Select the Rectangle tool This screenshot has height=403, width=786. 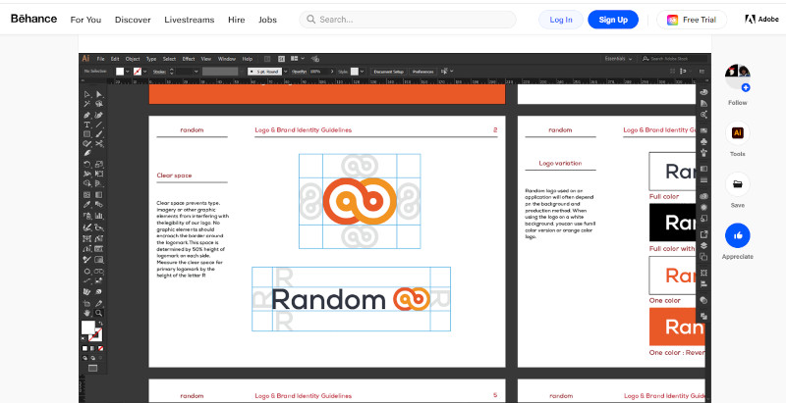tap(87, 134)
